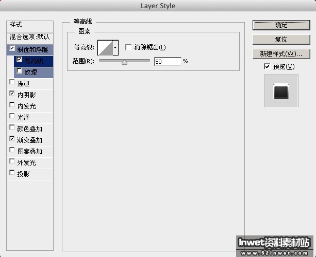Enable the 颜色叠加 checkbox
Image resolution: width=316 pixels, height=257 pixels.
tap(12, 127)
